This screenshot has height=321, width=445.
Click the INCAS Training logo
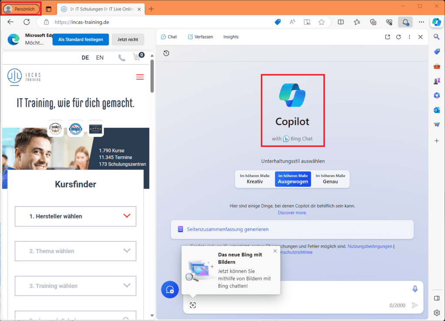[x=24, y=77]
